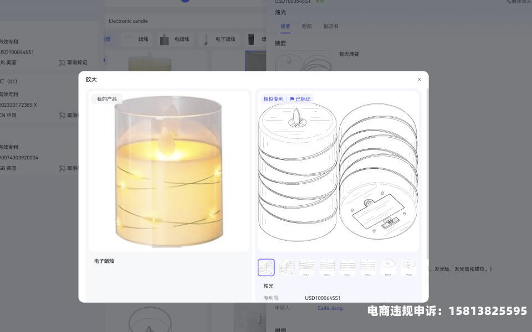This screenshot has width=532, height=332.
Task: Select the seventh top-view figure thumbnail
Action: [x=388, y=267]
